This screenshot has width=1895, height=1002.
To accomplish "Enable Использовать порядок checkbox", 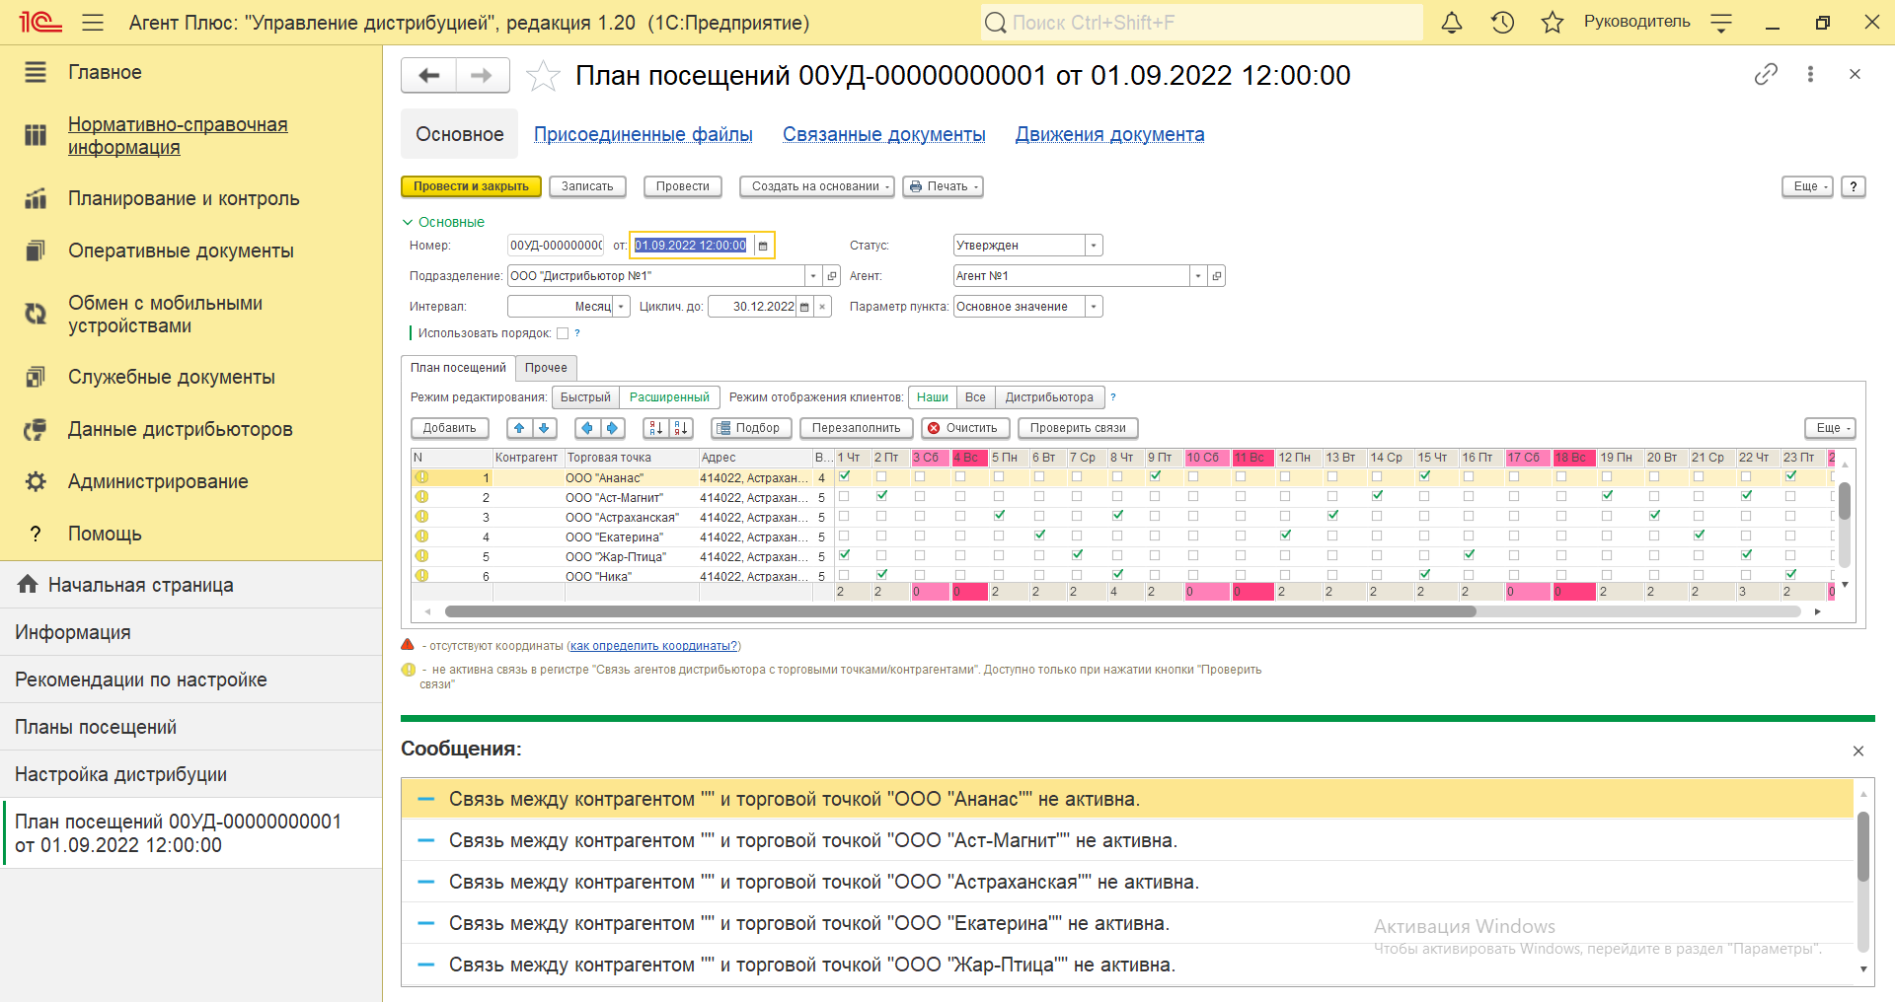I will [563, 333].
